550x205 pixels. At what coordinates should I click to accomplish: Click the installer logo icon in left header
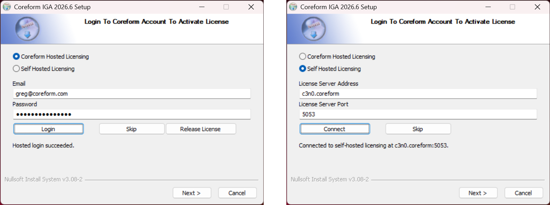pyautogui.click(x=27, y=28)
